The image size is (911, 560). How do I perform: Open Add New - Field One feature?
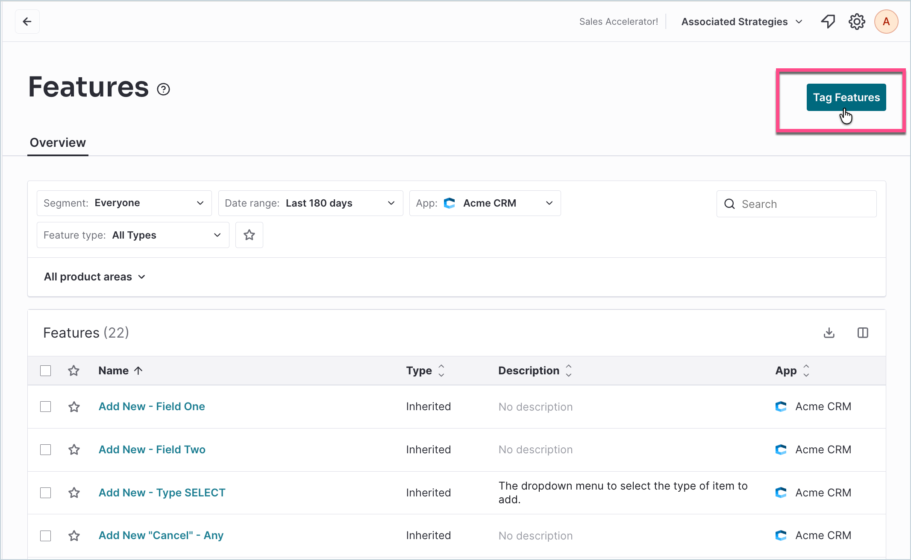[152, 406]
